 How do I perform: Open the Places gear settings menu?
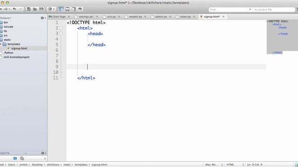(43, 18)
